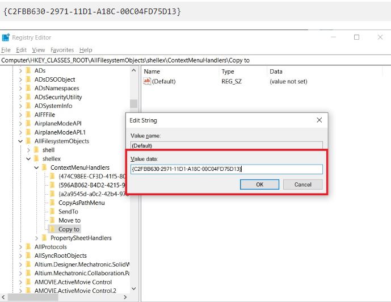The width and height of the screenshot is (391, 302).
Task: Collapse the AllFilesystemObjects key
Action: [20, 141]
